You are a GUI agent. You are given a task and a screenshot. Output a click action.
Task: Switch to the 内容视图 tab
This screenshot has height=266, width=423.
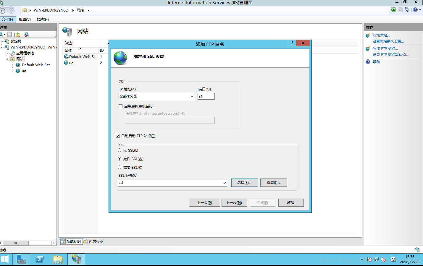tap(94, 241)
